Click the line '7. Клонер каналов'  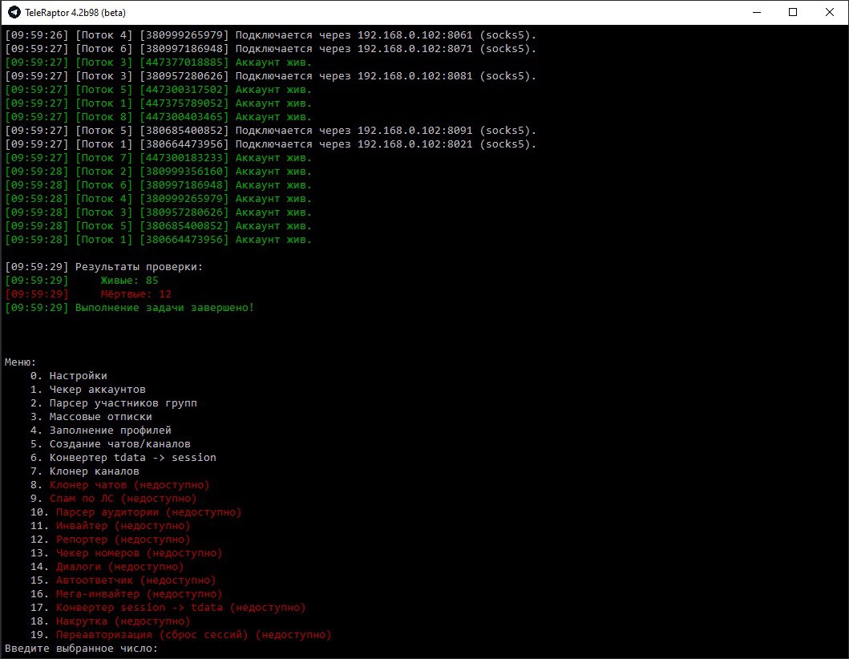(84, 471)
